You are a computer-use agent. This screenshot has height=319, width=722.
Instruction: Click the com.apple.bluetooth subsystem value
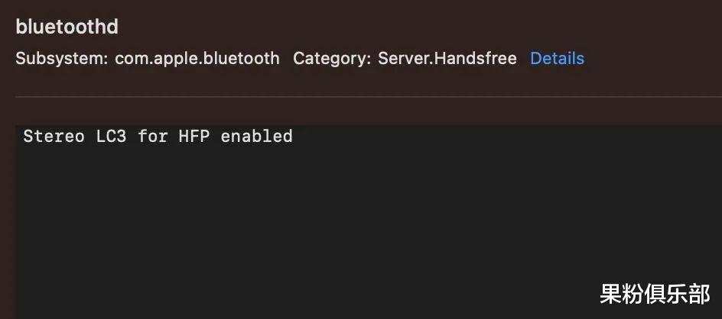pyautogui.click(x=197, y=59)
